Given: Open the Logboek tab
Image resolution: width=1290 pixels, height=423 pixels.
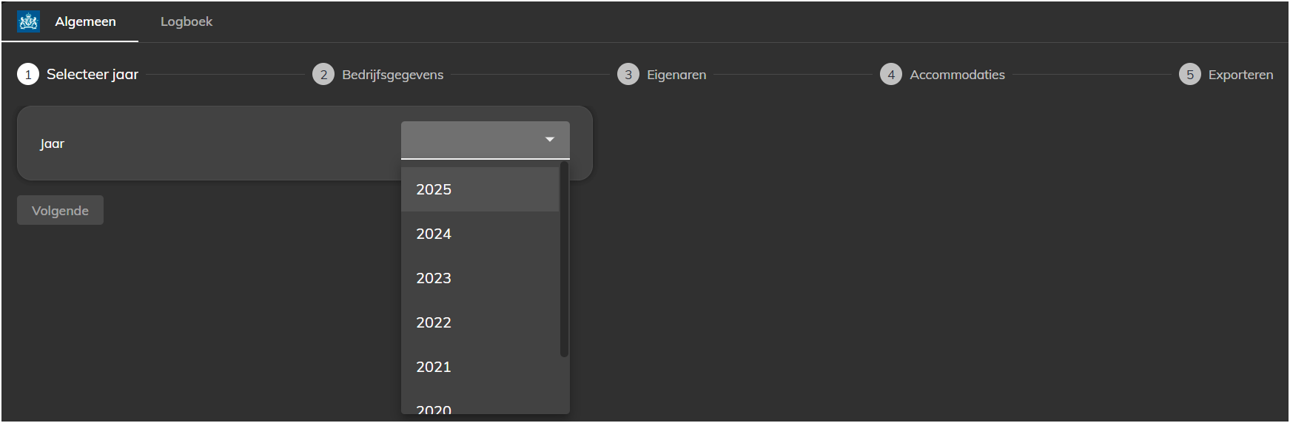Looking at the screenshot, I should pos(187,21).
